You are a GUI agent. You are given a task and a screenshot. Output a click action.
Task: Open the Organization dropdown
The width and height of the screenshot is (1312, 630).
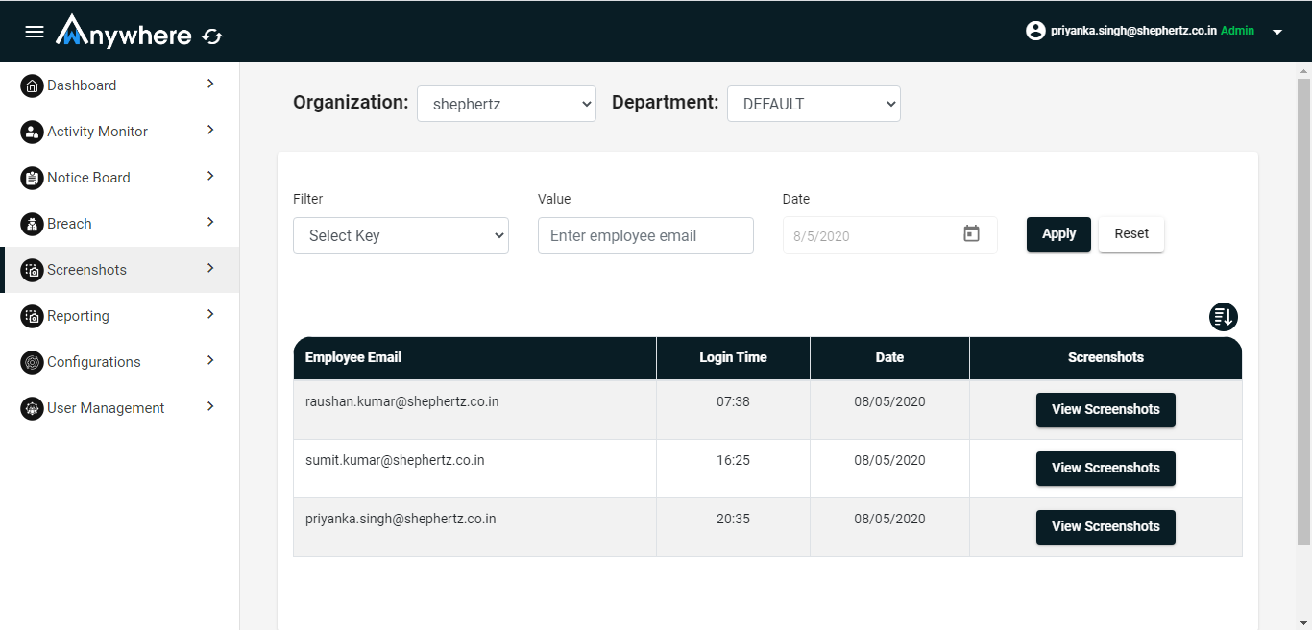click(x=506, y=104)
